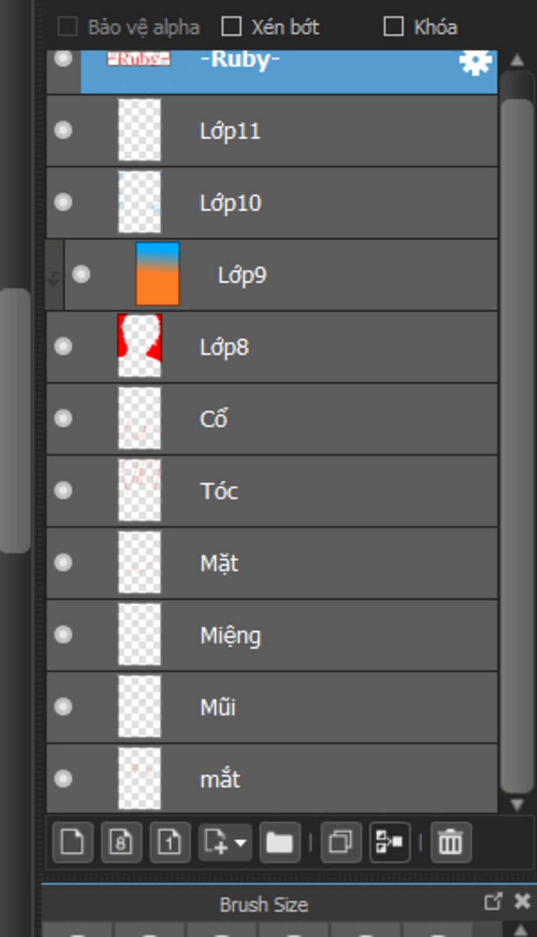Viewport: 537px width, 937px height.
Task: Add a new 1-bit layer
Action: coord(170,843)
